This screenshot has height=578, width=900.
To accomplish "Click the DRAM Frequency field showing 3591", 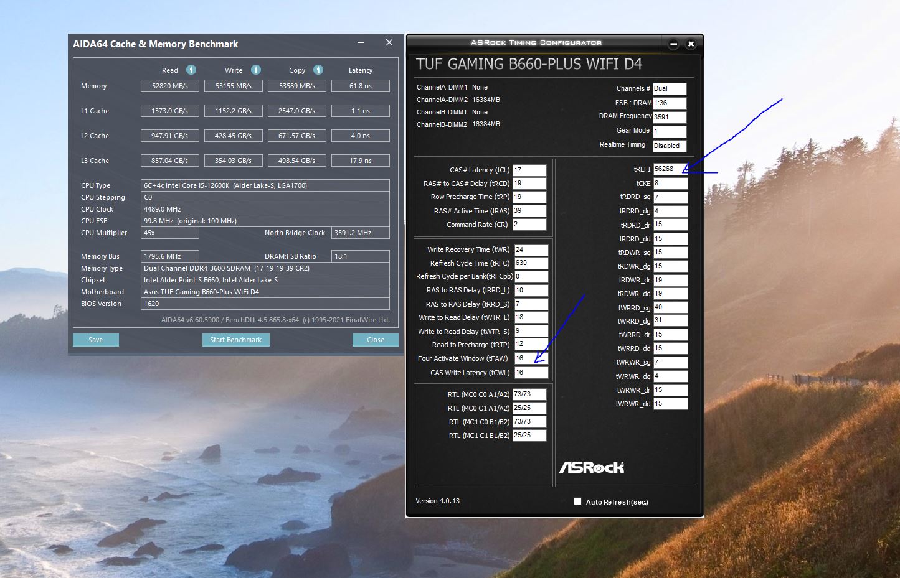I will [670, 117].
